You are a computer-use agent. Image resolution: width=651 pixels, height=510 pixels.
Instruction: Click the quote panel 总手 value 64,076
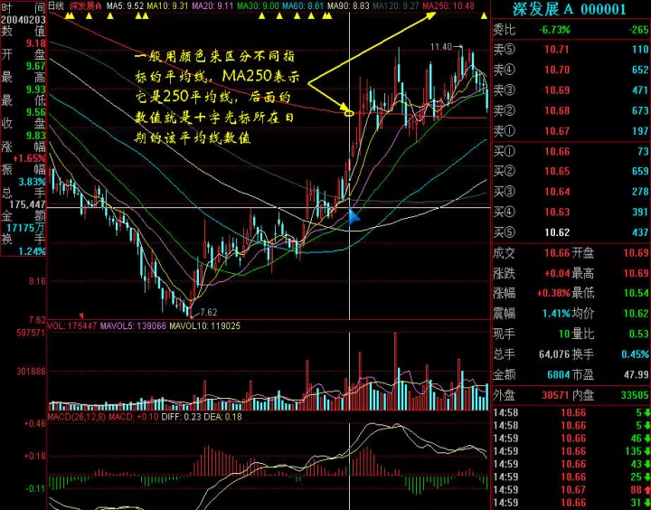point(554,354)
